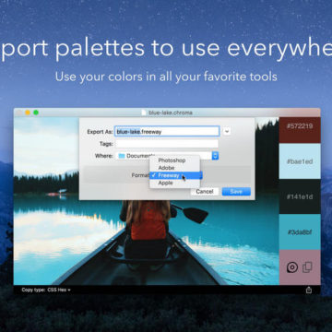This screenshot has width=332, height=332.
Task: Minimize window with yellow button
Action: click(x=28, y=113)
